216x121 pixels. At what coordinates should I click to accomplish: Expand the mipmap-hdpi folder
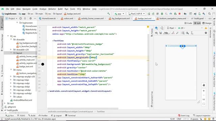[x=11, y=80]
